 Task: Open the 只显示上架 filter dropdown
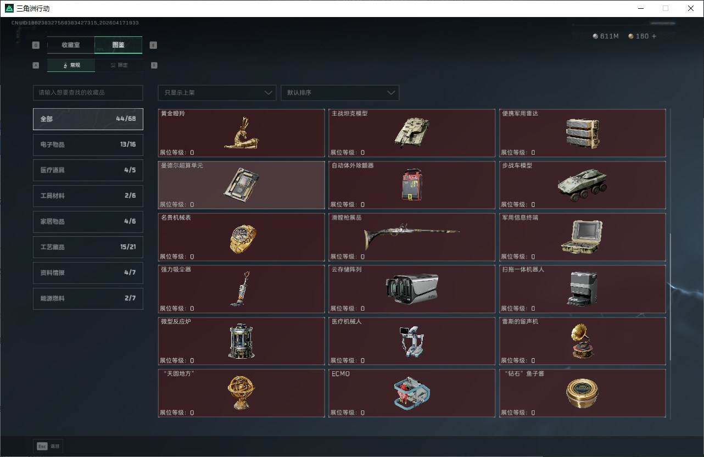click(217, 92)
